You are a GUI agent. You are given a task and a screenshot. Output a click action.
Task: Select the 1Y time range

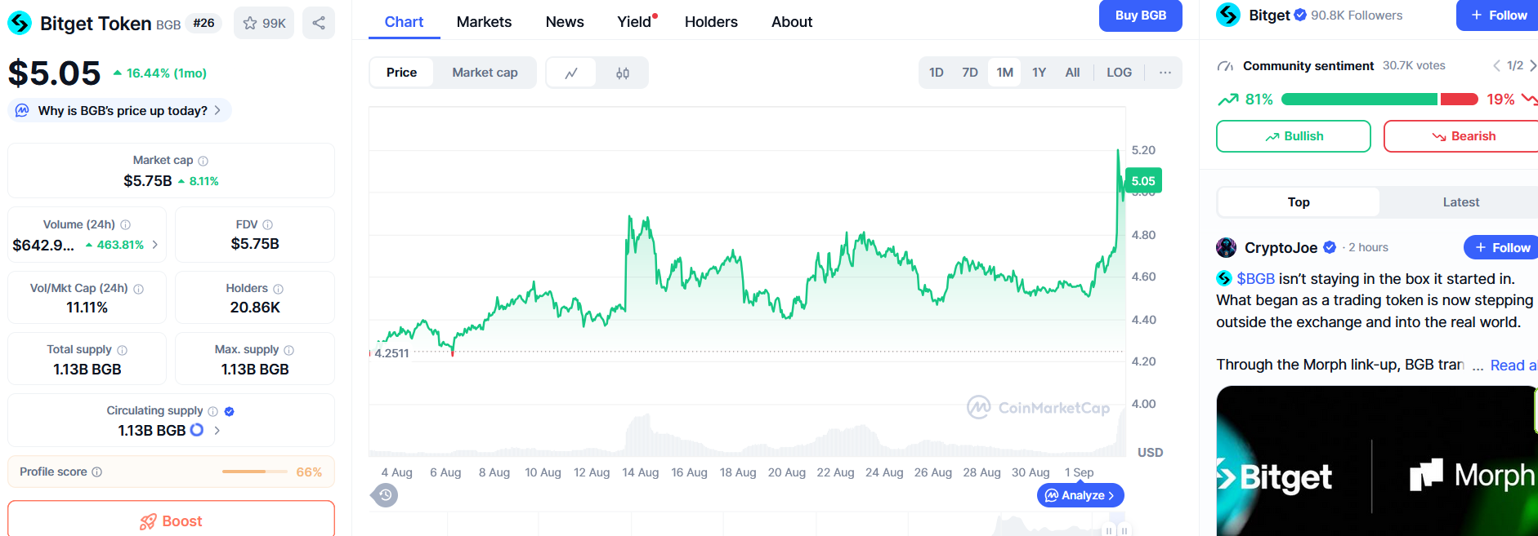click(1039, 73)
